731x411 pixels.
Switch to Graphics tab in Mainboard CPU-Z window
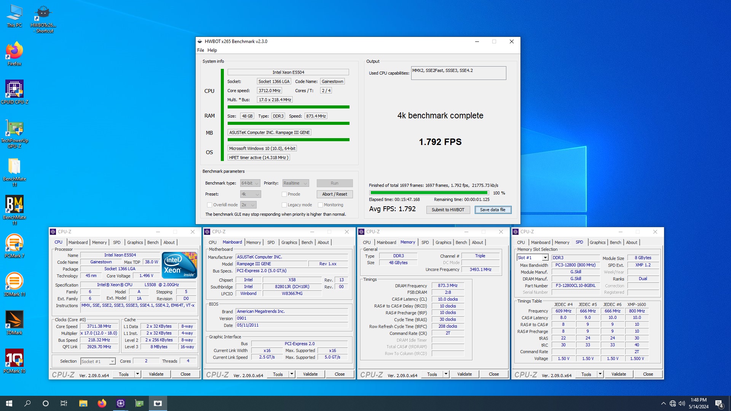pos(289,242)
